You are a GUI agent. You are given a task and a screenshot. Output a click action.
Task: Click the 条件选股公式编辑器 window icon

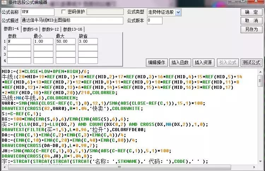tap(4, 2)
